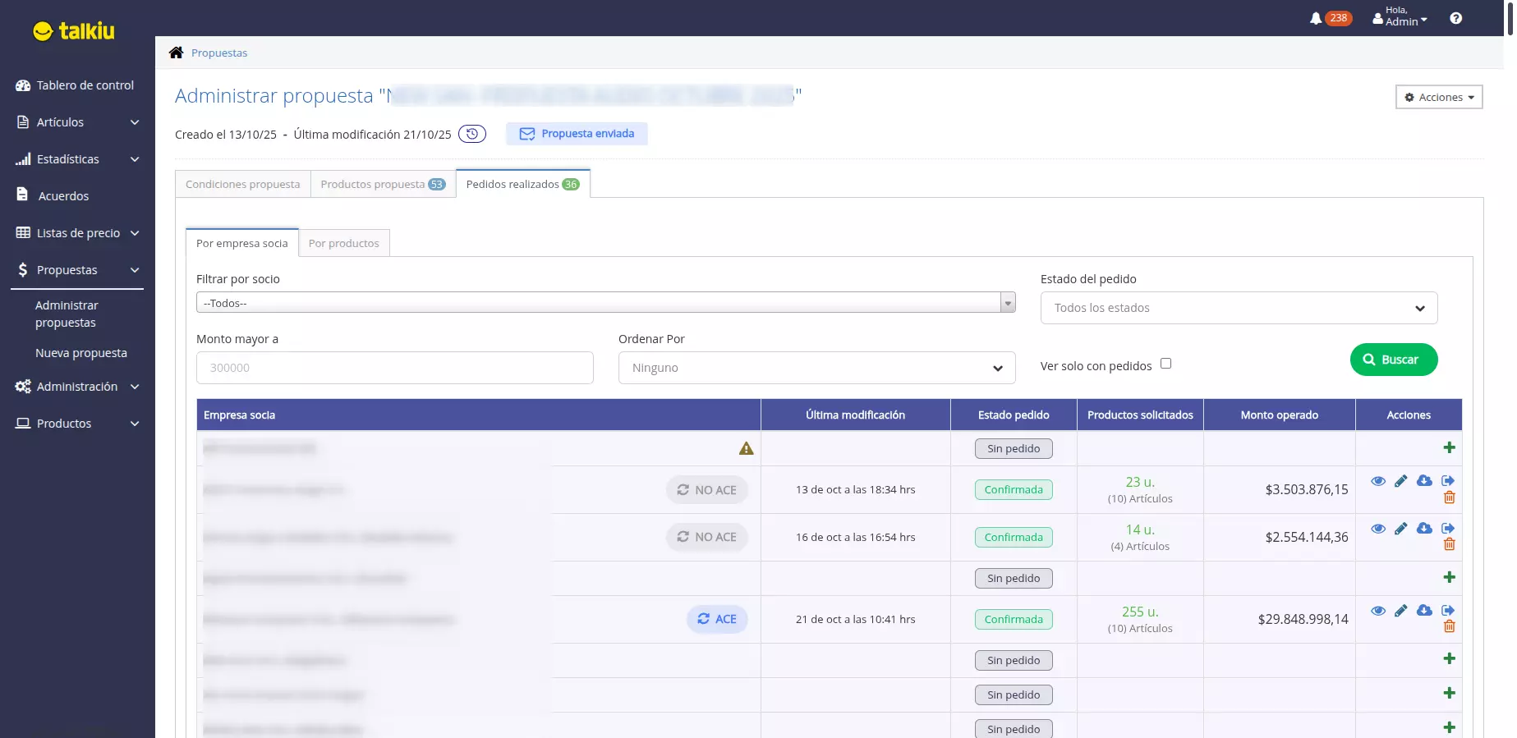Click the home icon in breadcrumb
1517x738 pixels.
pyautogui.click(x=176, y=53)
